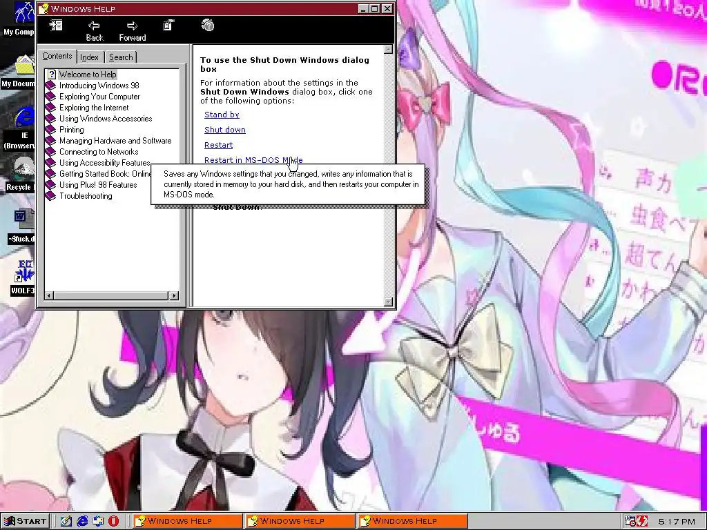Follow the Stand by link

point(222,115)
